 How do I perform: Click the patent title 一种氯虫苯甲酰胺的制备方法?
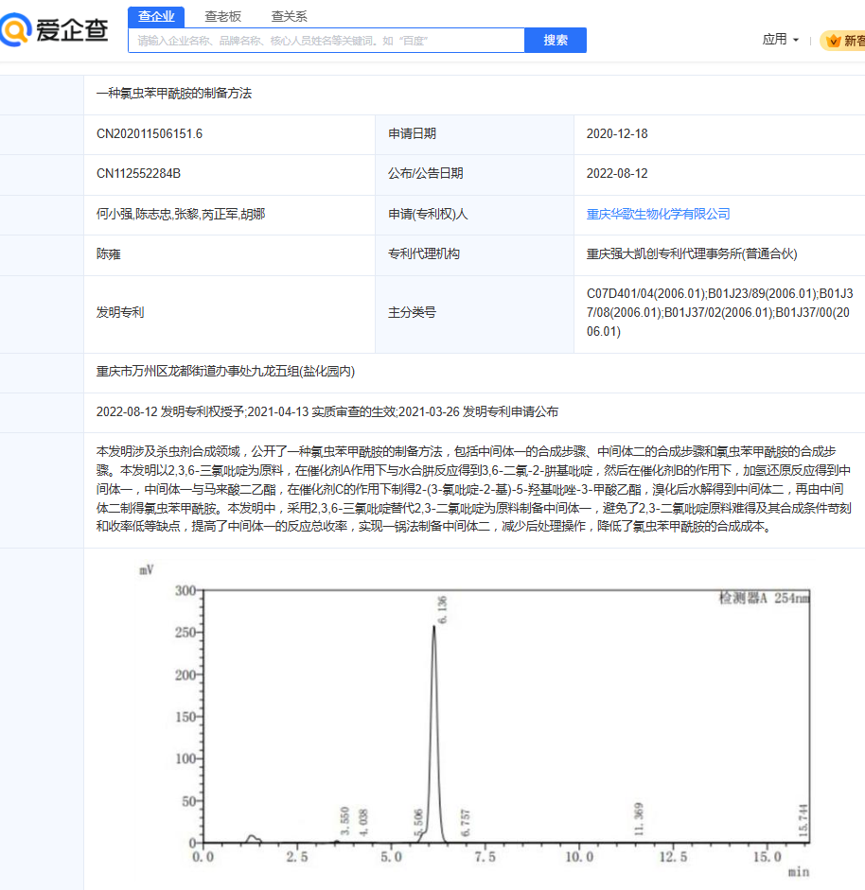(x=174, y=93)
